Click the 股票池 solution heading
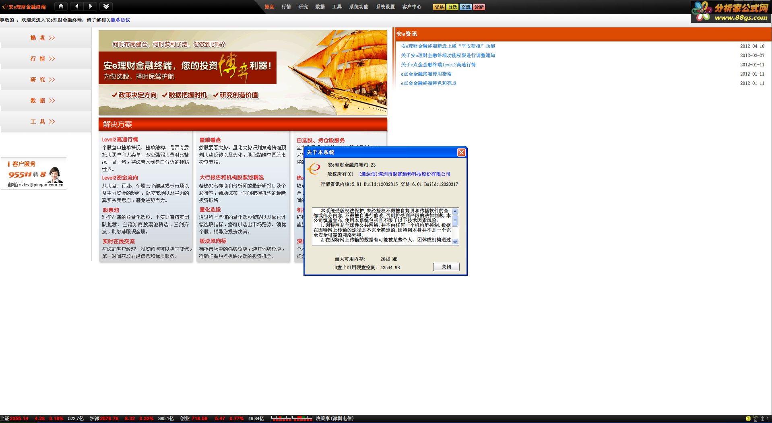The width and height of the screenshot is (772, 423). point(111,210)
